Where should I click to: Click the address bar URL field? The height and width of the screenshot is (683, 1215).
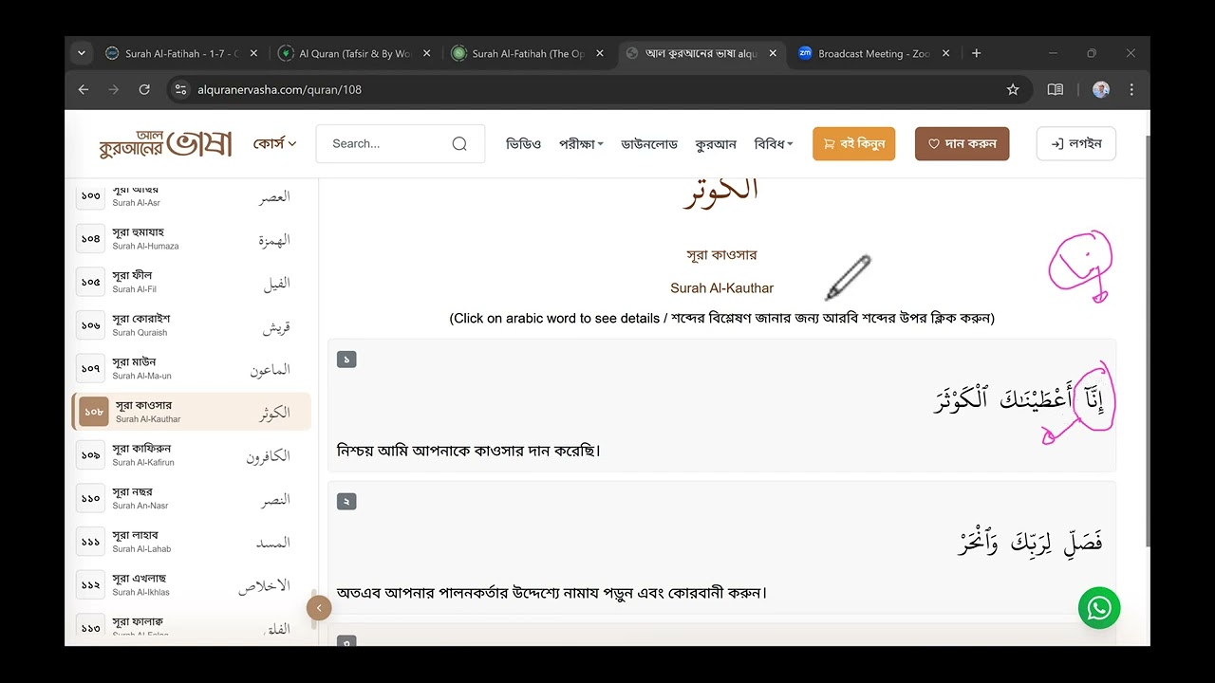click(x=589, y=89)
